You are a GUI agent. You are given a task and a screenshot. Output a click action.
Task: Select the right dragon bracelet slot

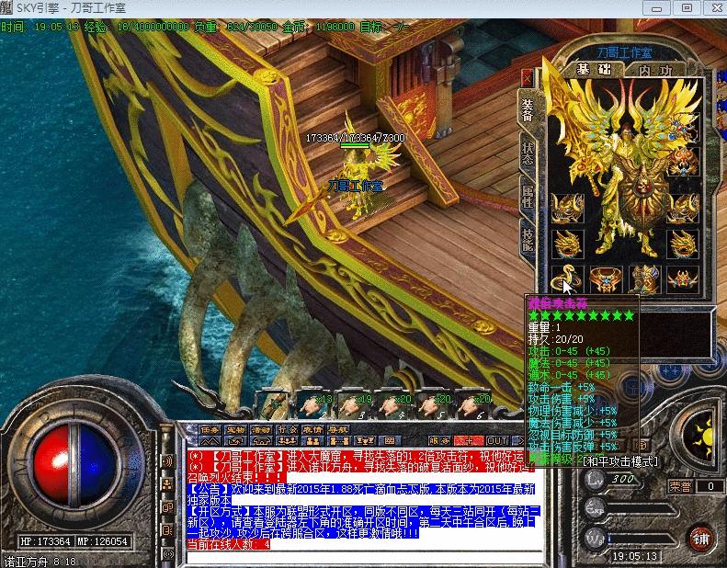(x=683, y=208)
